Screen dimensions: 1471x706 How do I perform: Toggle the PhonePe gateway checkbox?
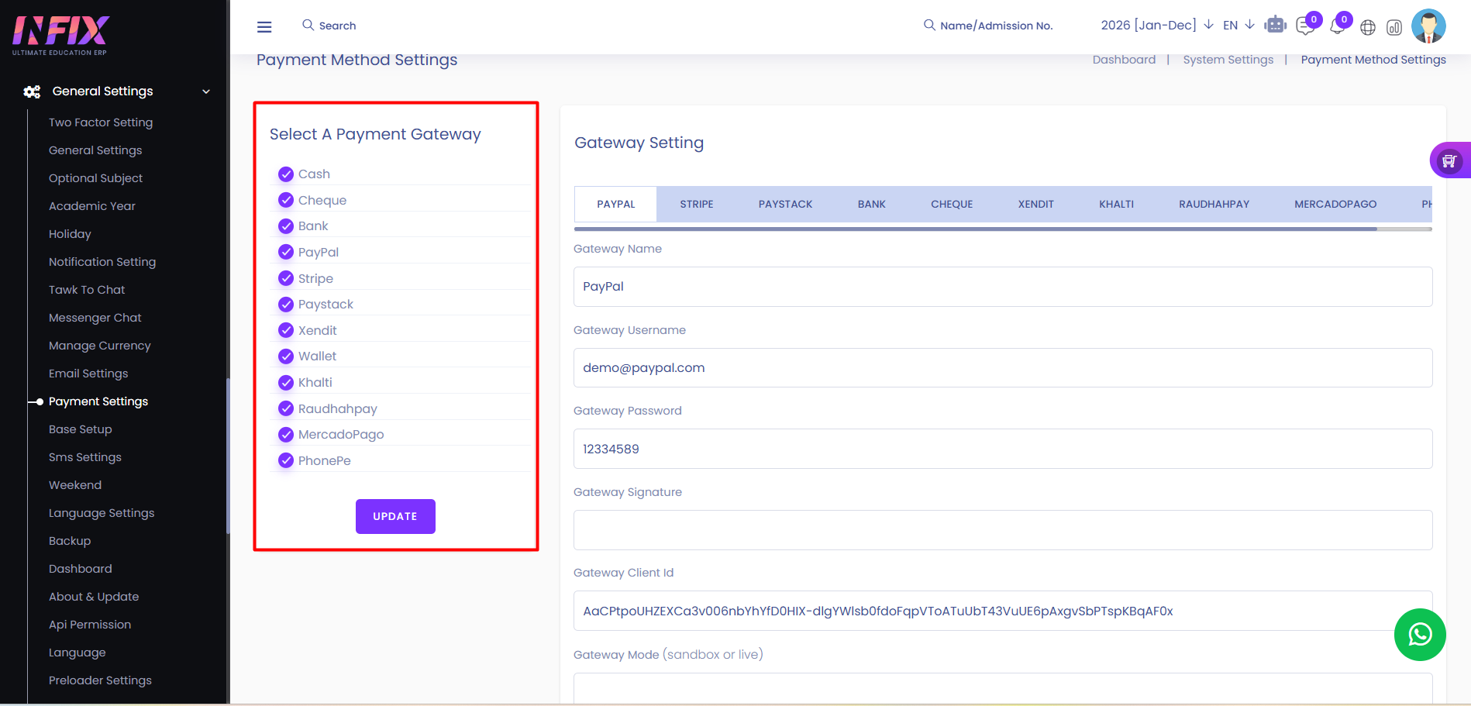286,460
